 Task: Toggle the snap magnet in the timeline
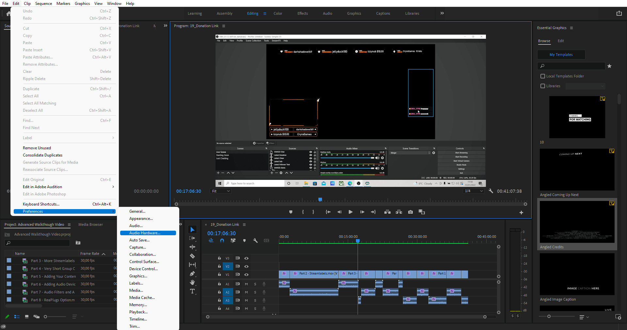[222, 240]
